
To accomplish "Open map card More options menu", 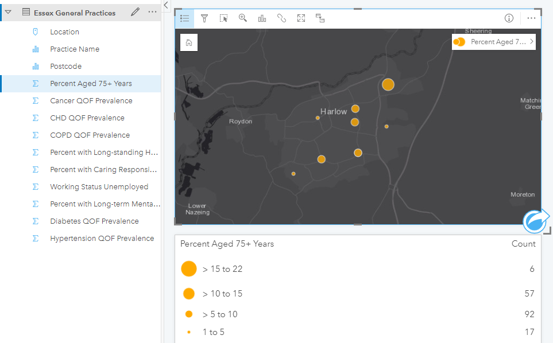I will 531,18.
